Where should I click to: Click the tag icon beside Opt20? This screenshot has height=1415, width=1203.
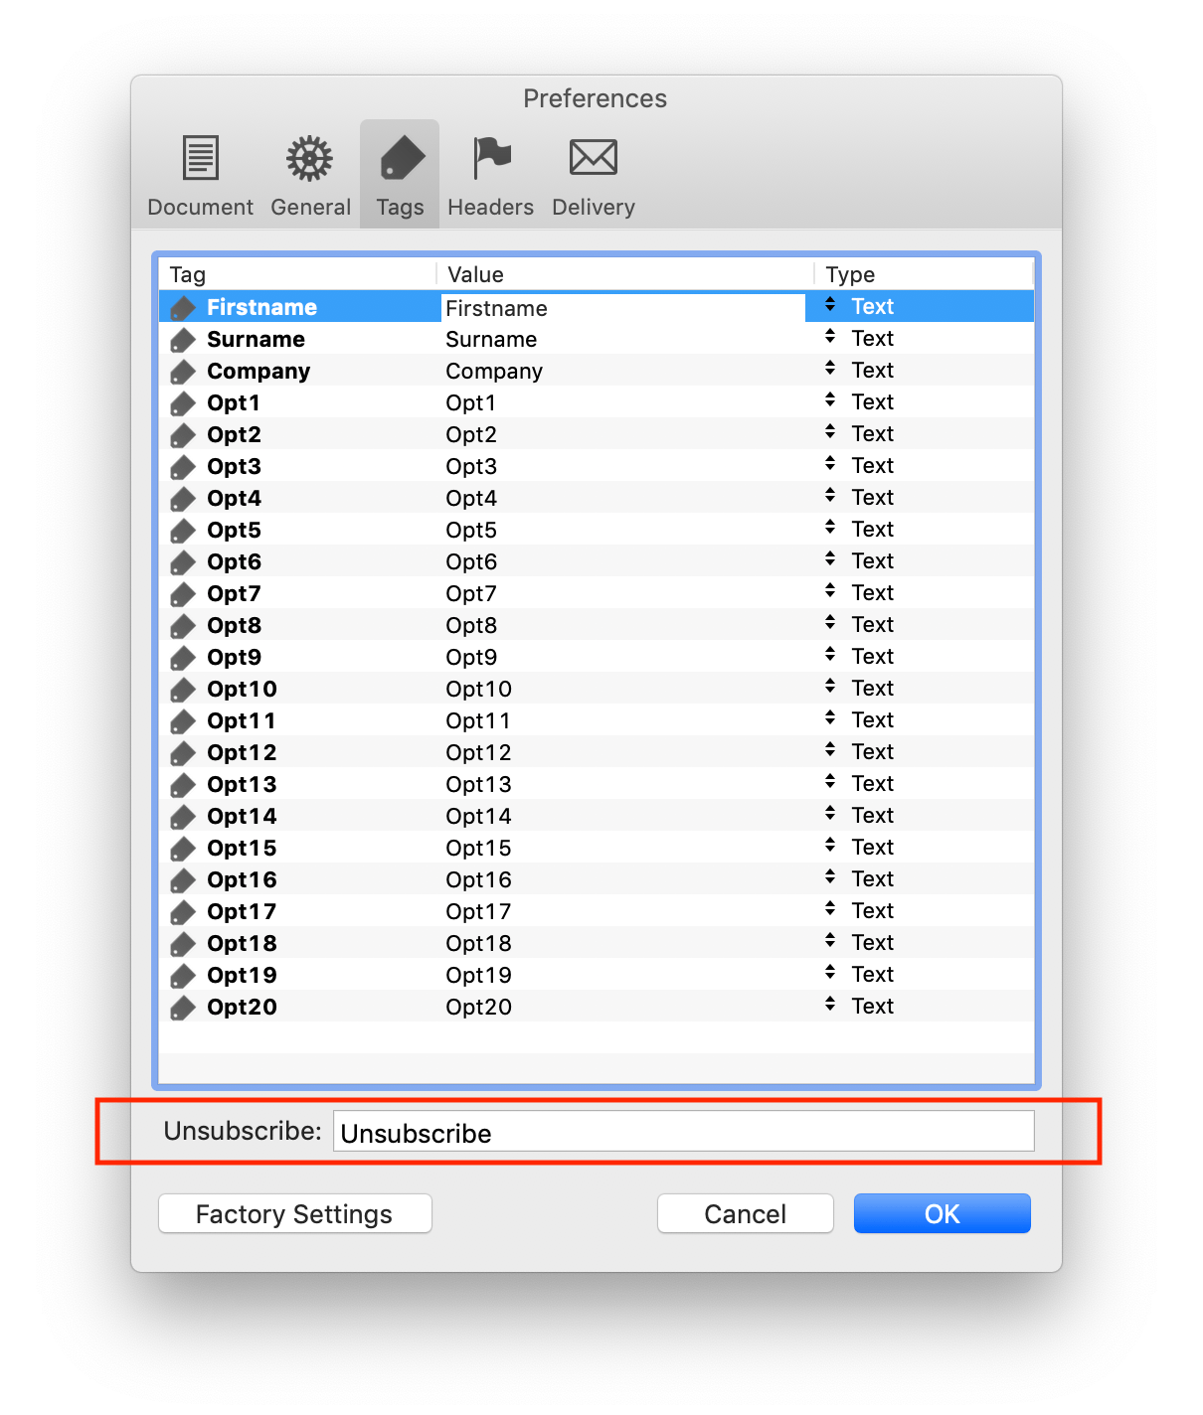(x=183, y=1008)
